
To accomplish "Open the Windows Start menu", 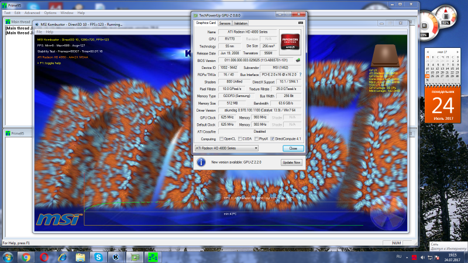I will [8, 257].
